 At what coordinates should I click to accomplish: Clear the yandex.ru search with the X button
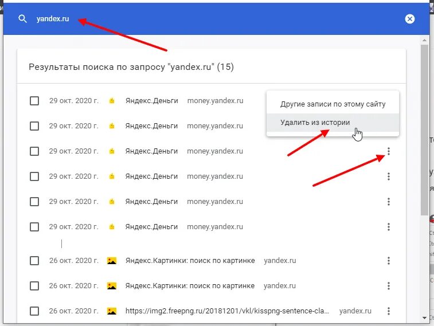[x=410, y=19]
